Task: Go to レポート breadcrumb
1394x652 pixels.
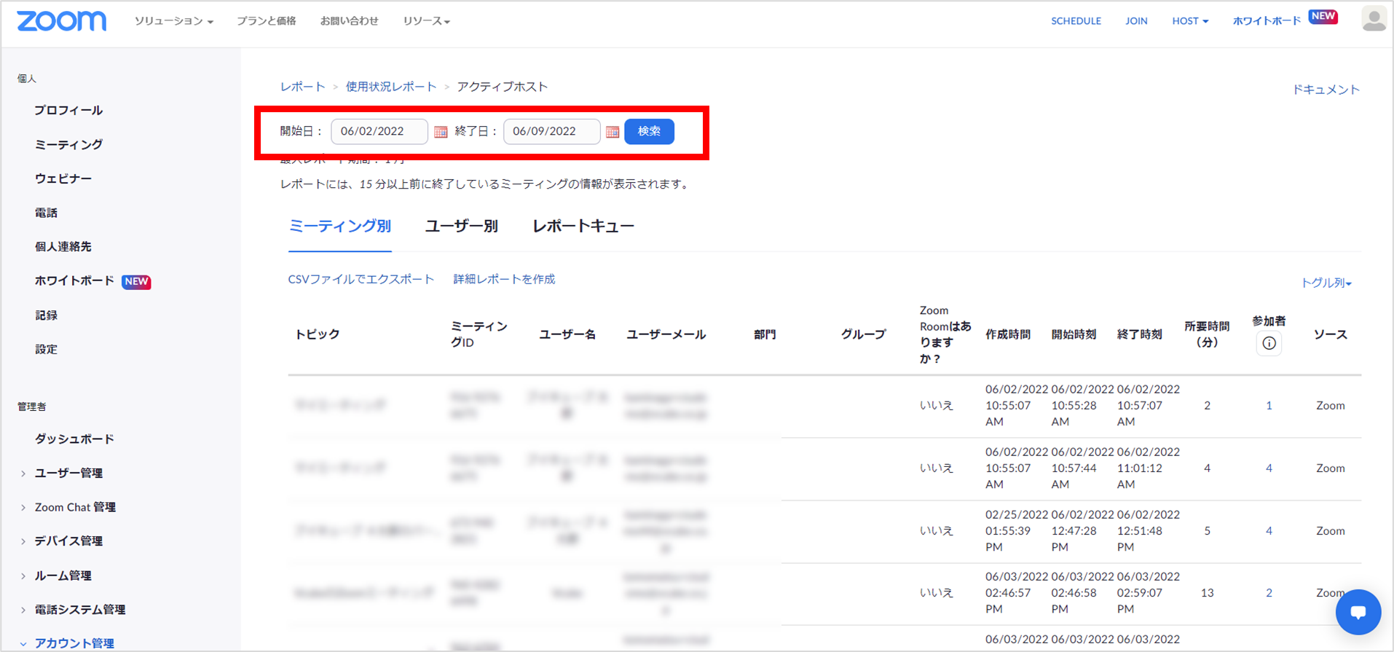Action: pyautogui.click(x=303, y=87)
